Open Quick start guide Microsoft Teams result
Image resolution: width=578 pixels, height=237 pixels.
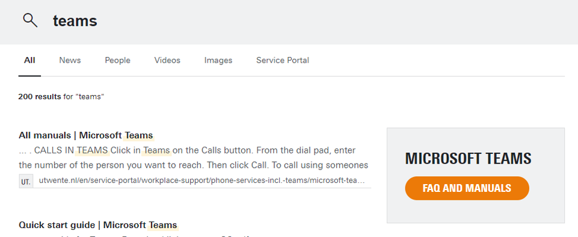(x=98, y=225)
